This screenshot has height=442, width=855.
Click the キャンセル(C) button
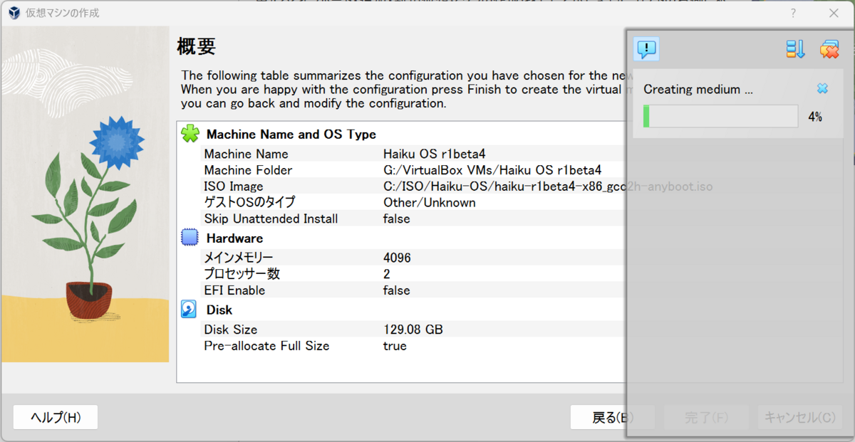click(x=799, y=418)
